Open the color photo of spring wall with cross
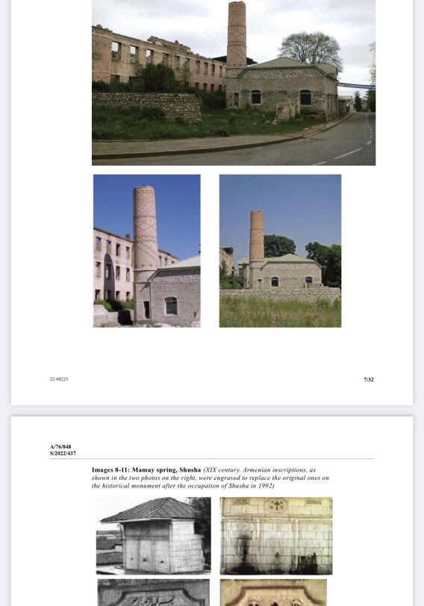 tap(276, 536)
